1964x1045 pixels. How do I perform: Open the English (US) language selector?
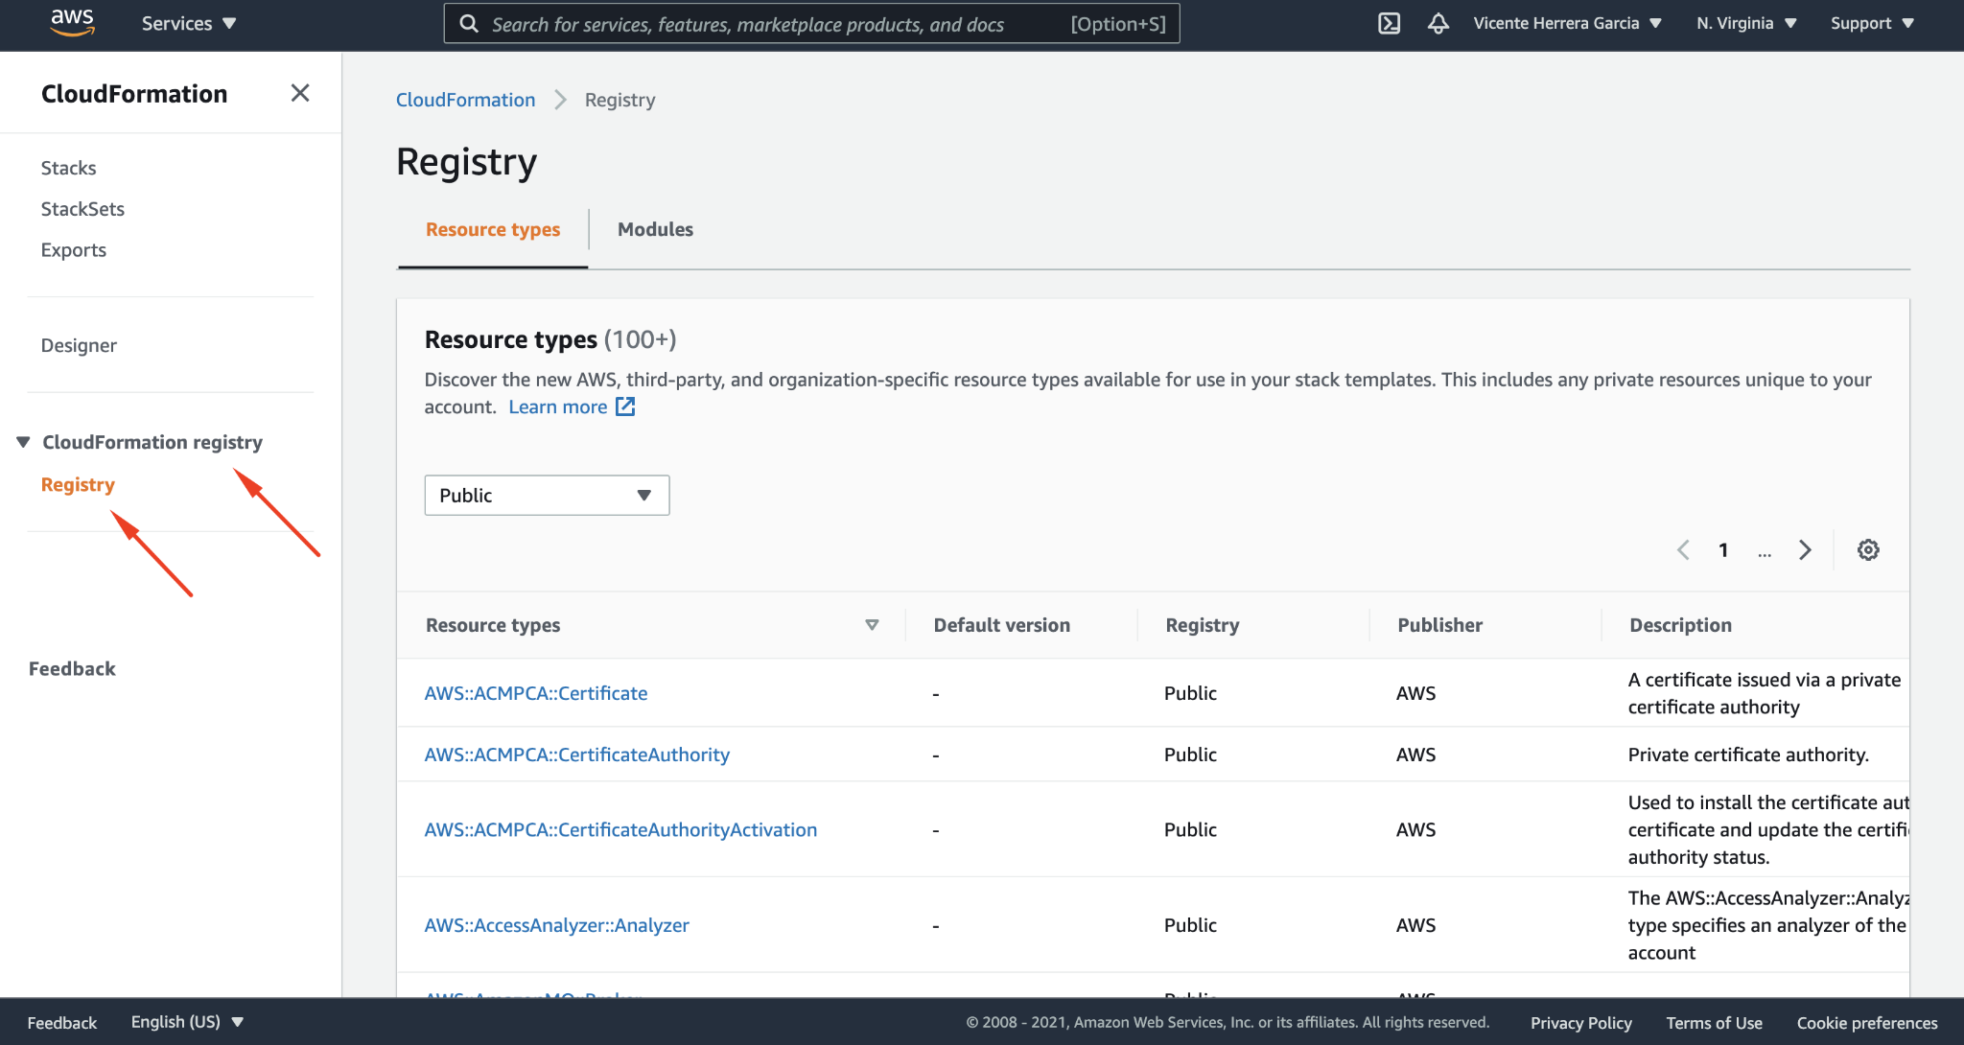pyautogui.click(x=187, y=1022)
